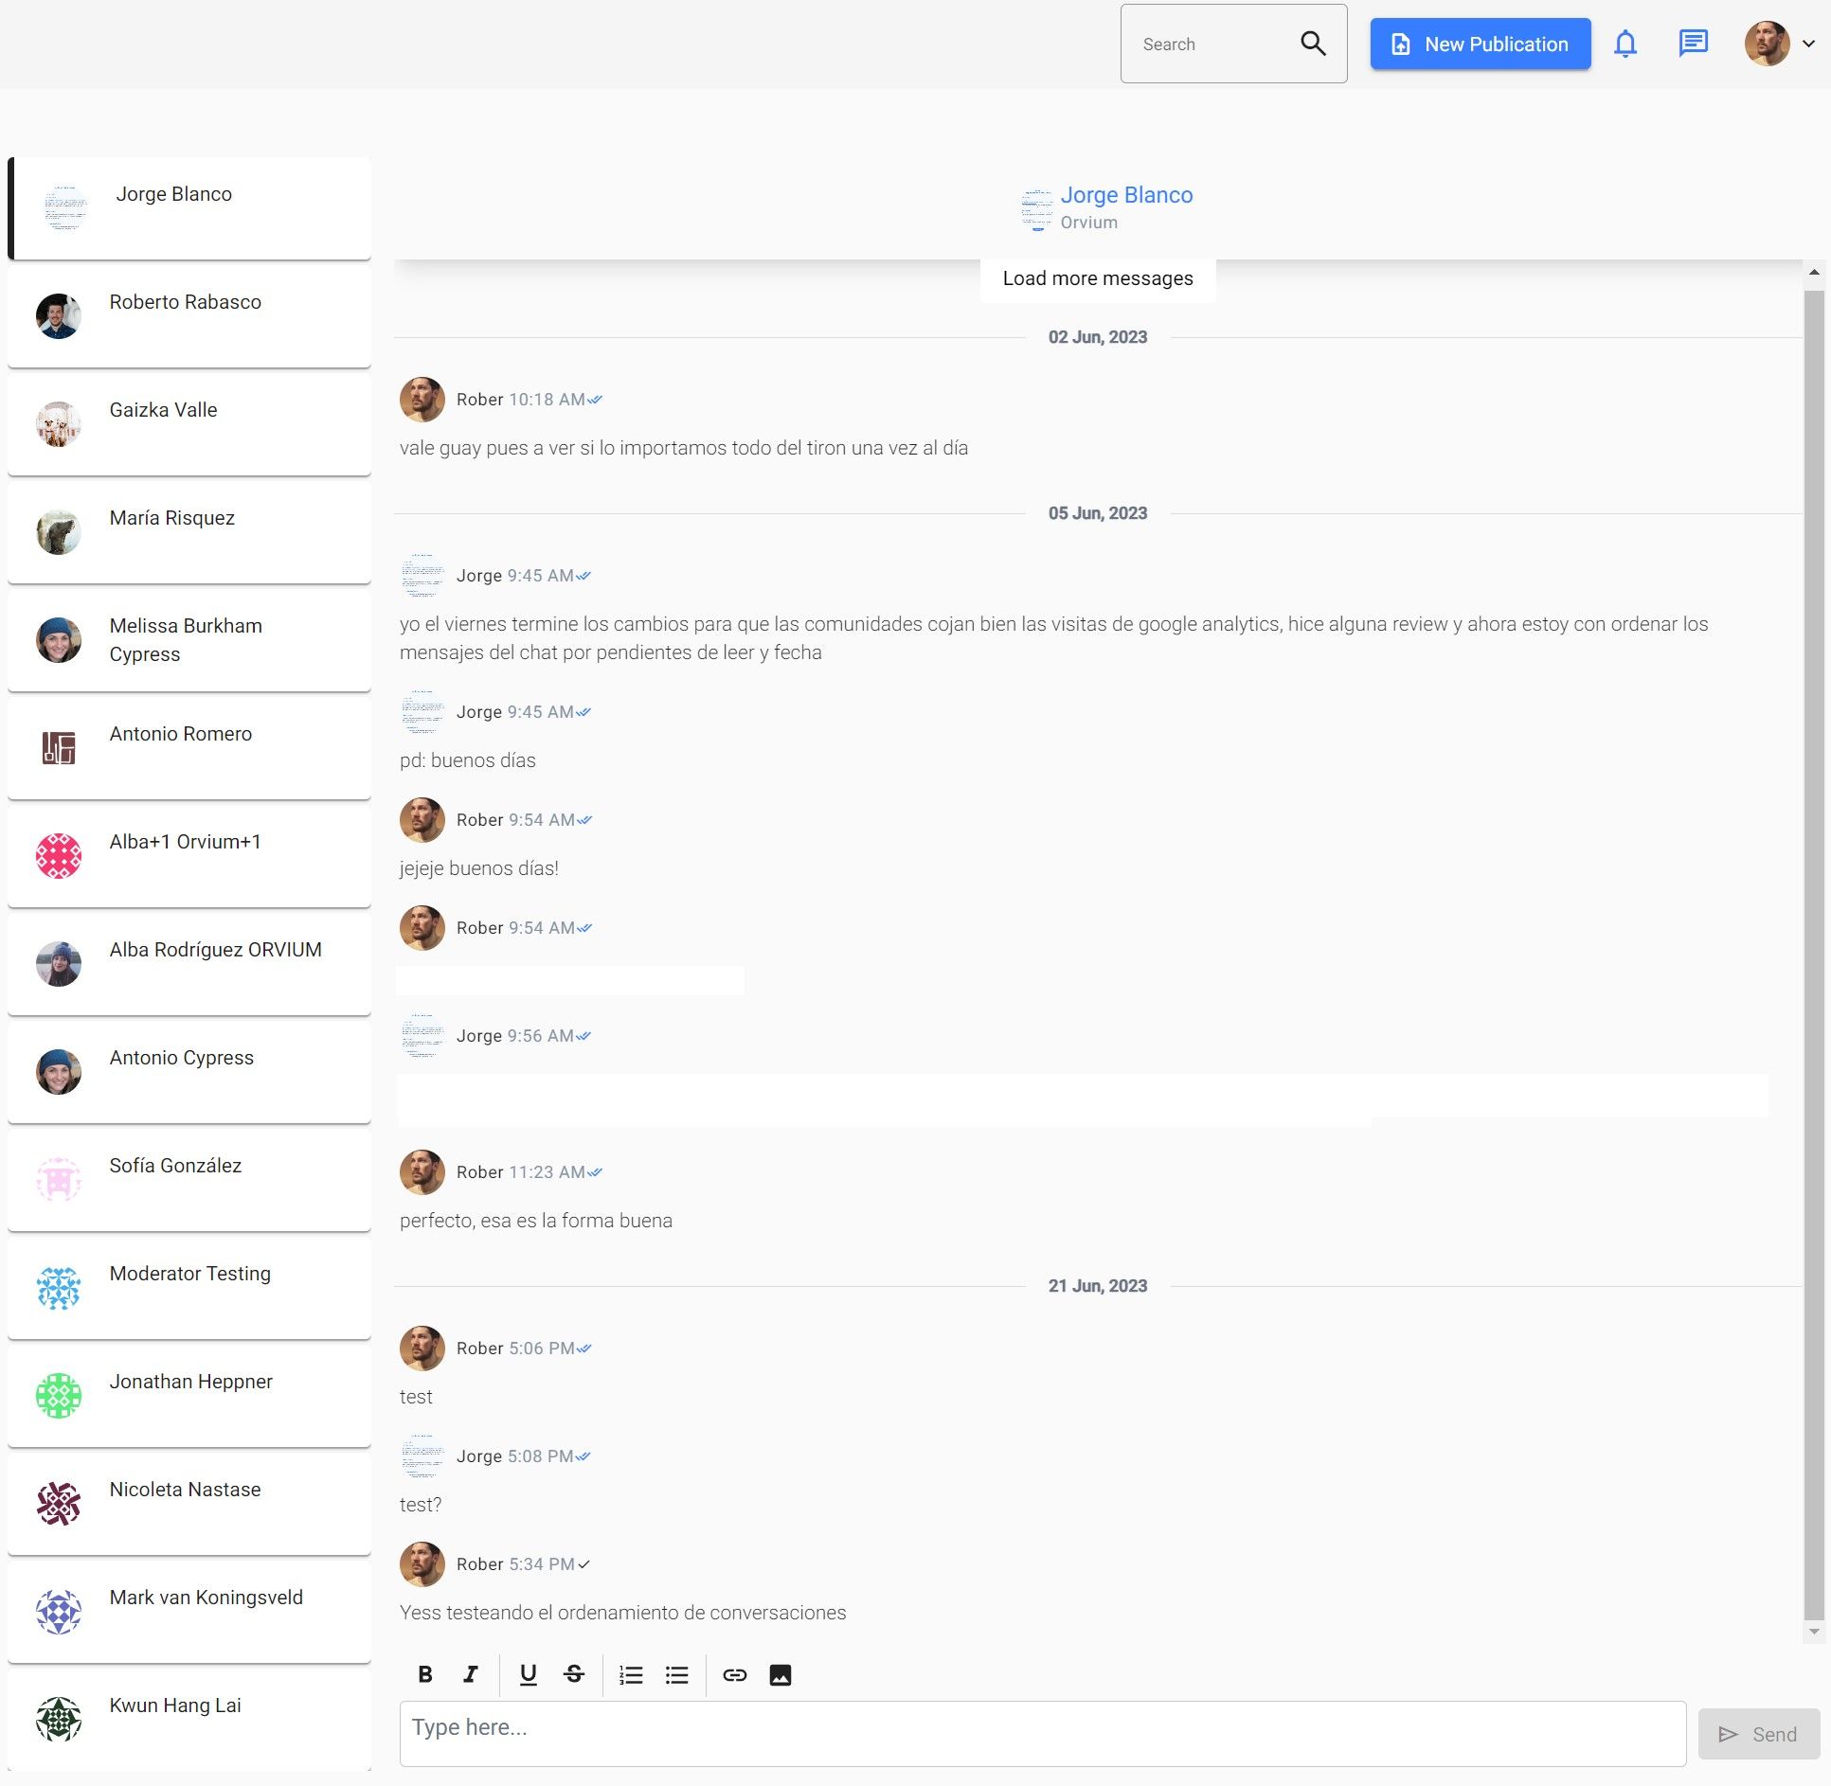This screenshot has width=1831, height=1786.
Task: Open Sofía González conversation
Action: (189, 1180)
